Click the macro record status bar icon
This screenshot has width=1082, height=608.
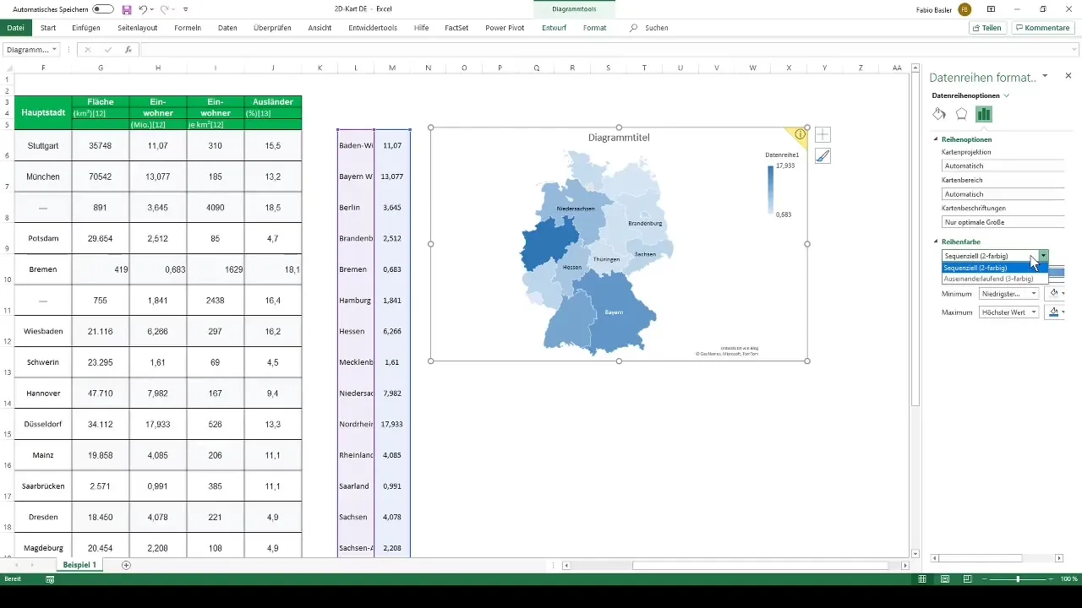pyautogui.click(x=50, y=579)
